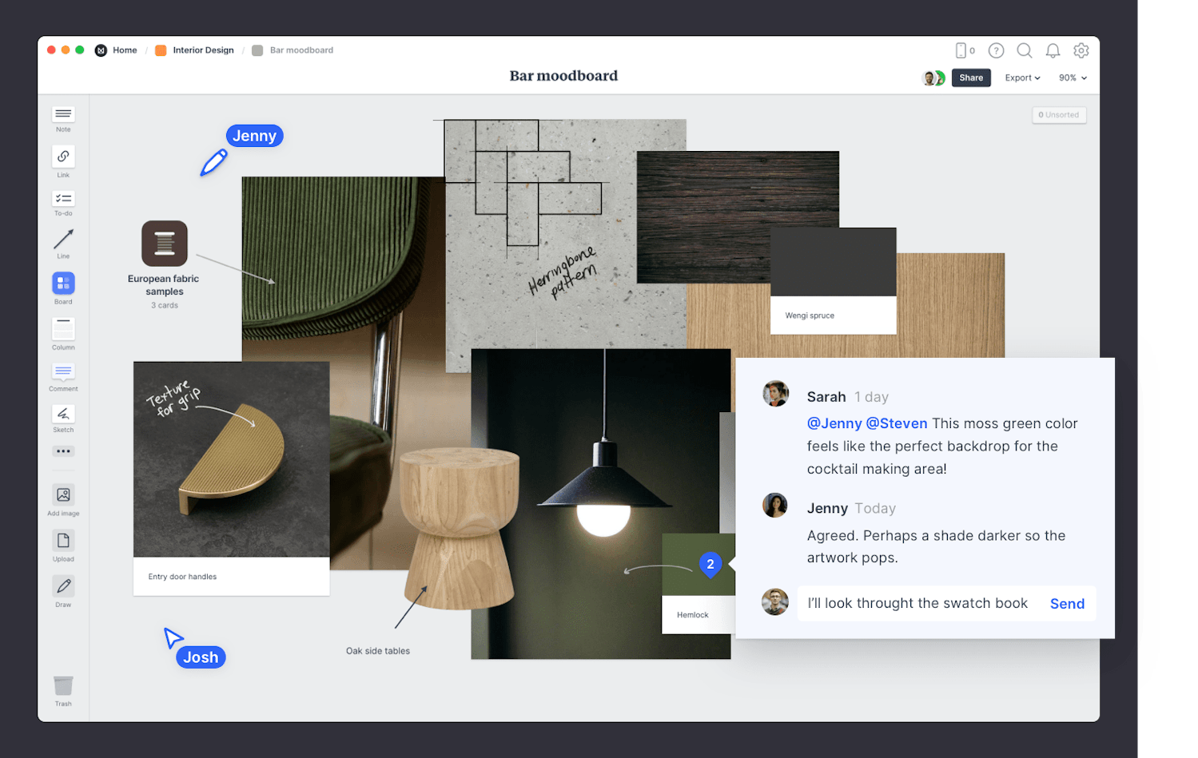
Task: Expand the Export dropdown
Action: tap(1021, 77)
